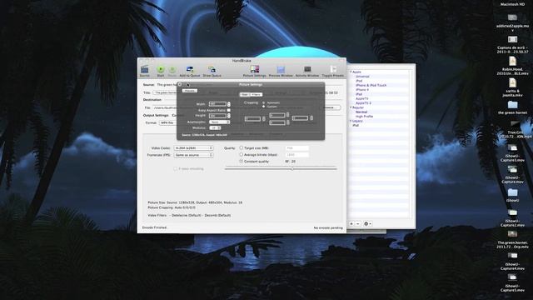This screenshot has height=300, width=533.
Task: Open the Video Codec dropdown
Action: [193, 148]
